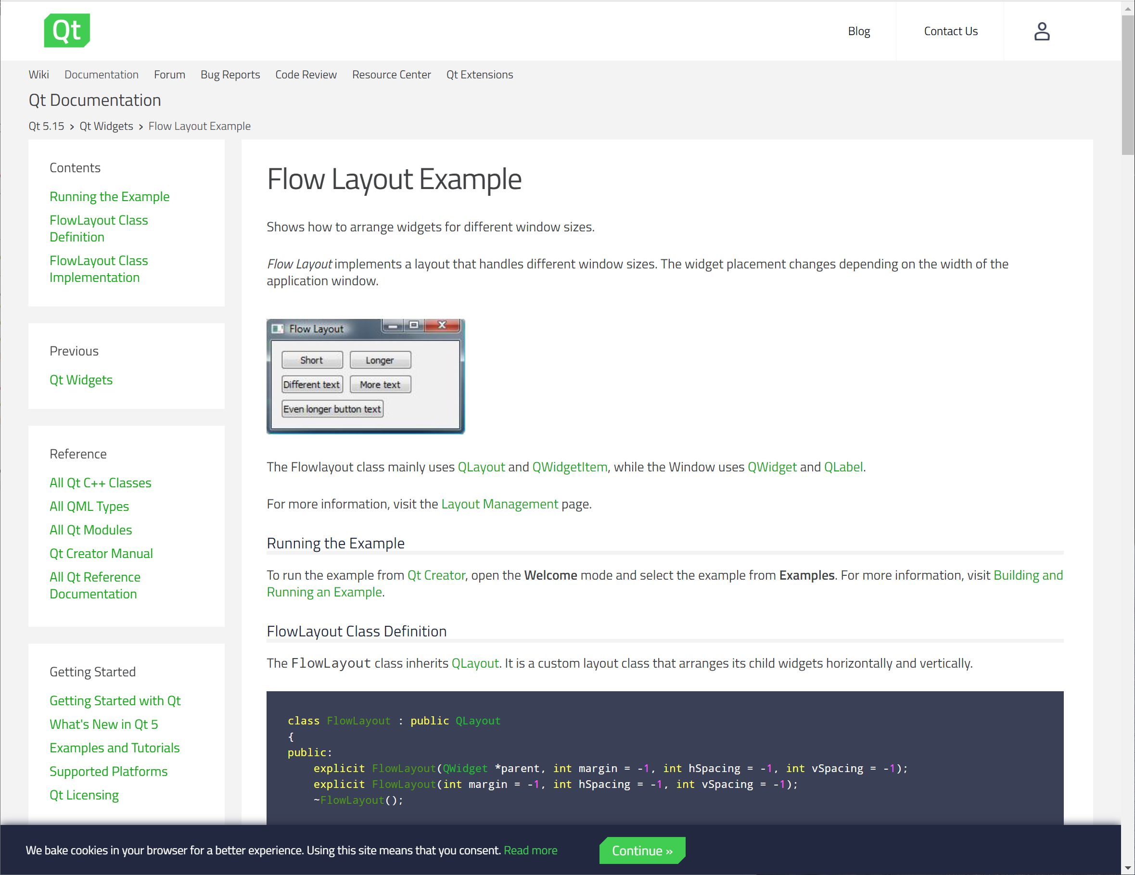Open Code Review navigation icon
The height and width of the screenshot is (875, 1135).
point(306,75)
